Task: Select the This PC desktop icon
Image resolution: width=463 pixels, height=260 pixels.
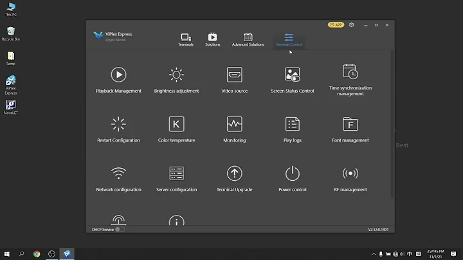Action: tap(11, 9)
